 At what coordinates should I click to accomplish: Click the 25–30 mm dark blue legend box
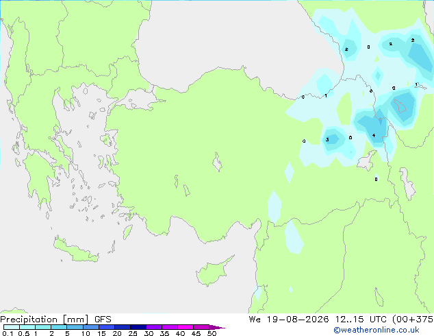[138, 327]
